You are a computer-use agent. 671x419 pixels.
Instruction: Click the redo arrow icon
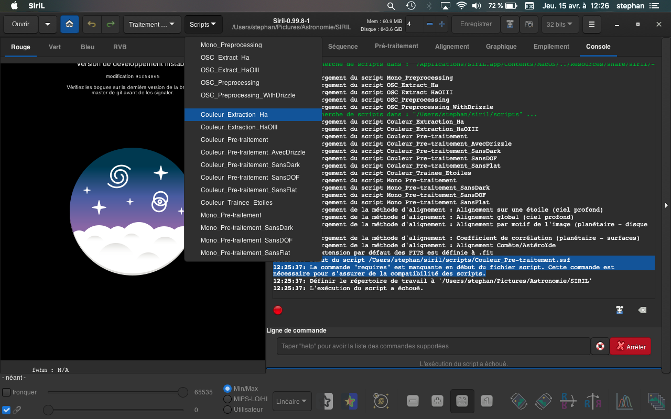point(110,24)
